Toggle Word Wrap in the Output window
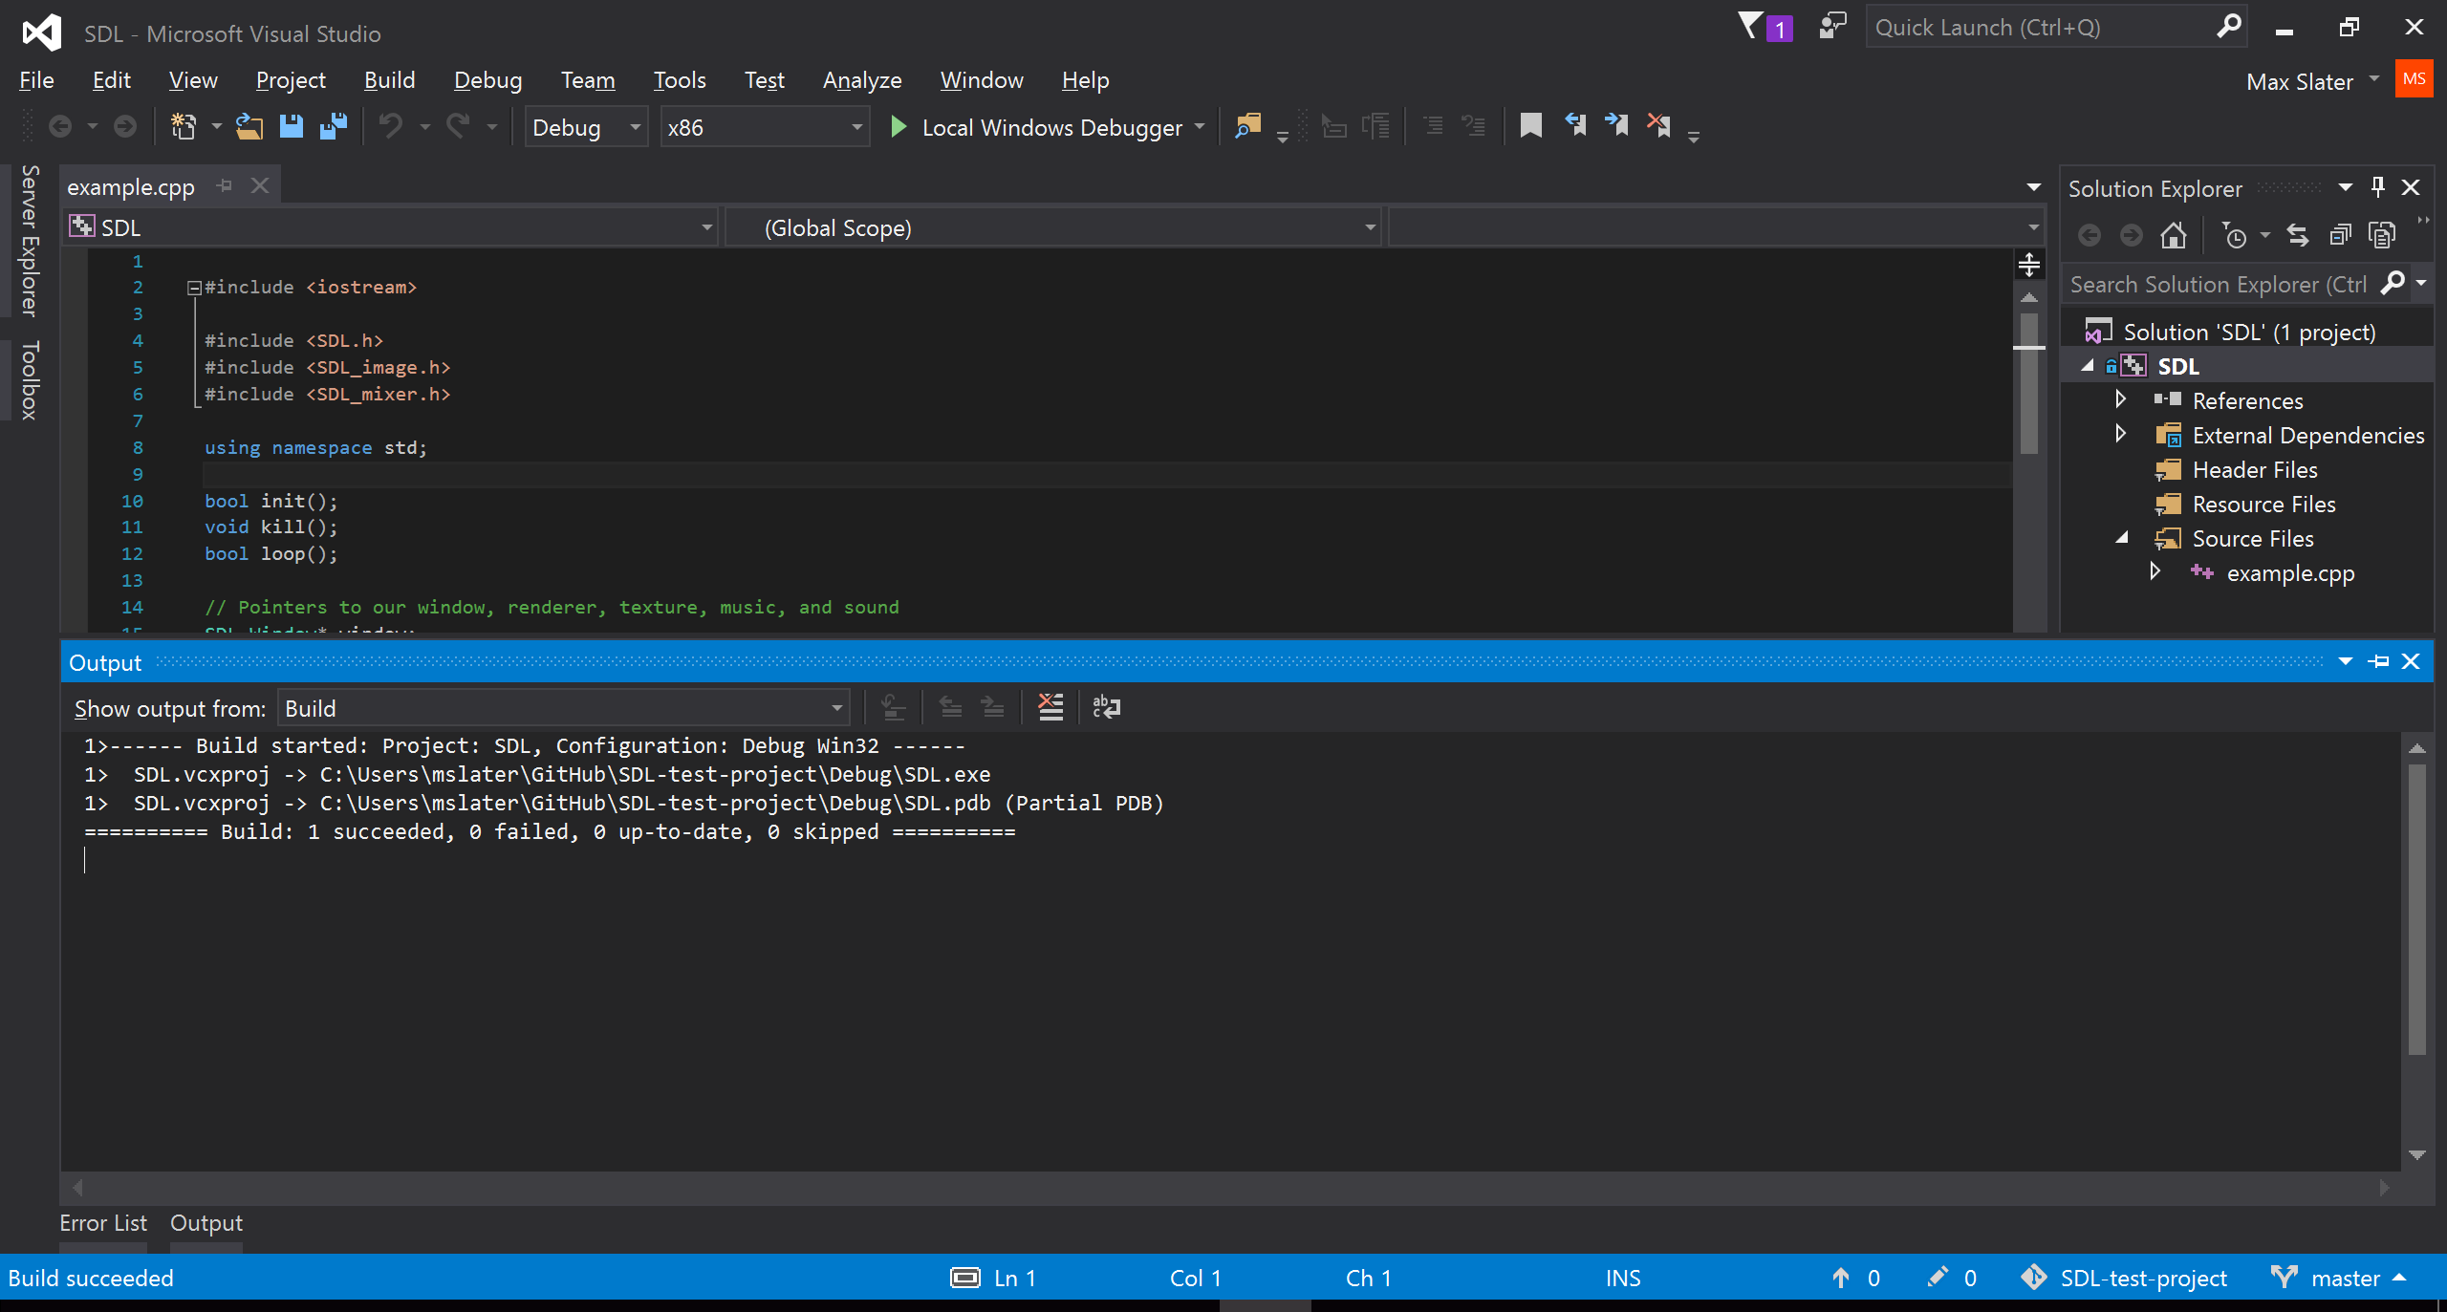The width and height of the screenshot is (2447, 1312). click(x=1106, y=707)
